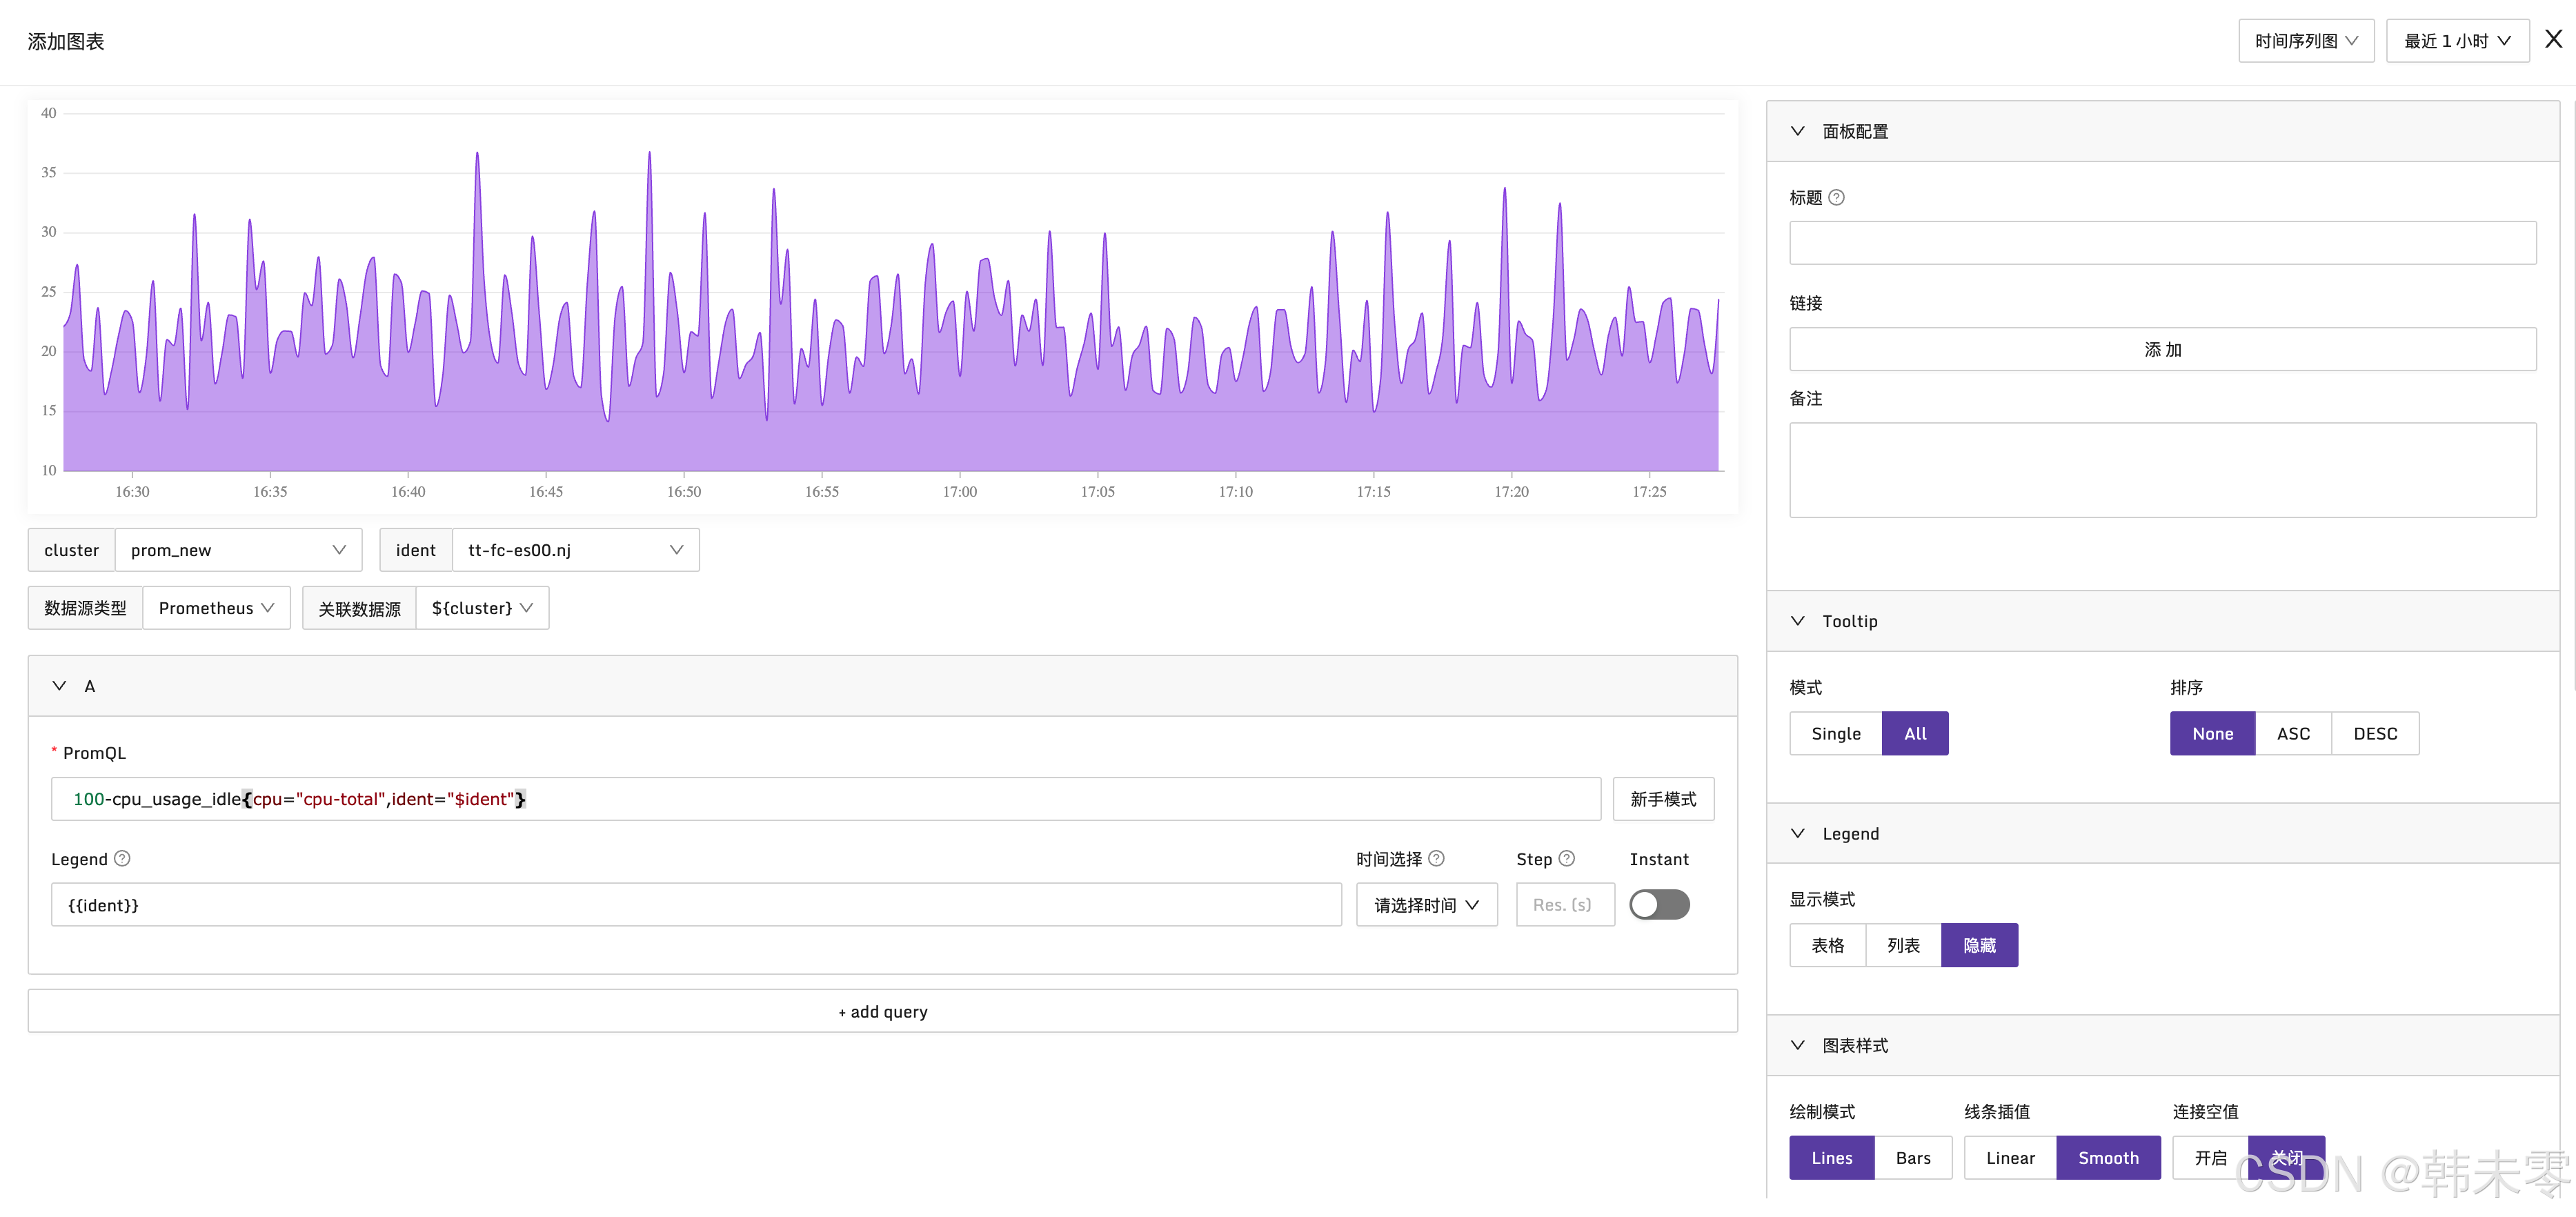This screenshot has width=2576, height=1217.
Task: Close the add chart dialog with X
Action: tap(2553, 40)
